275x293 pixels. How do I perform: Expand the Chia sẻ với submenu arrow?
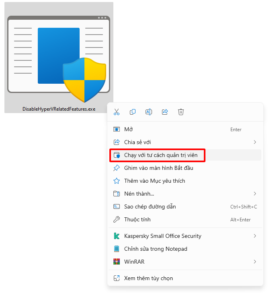click(x=255, y=142)
